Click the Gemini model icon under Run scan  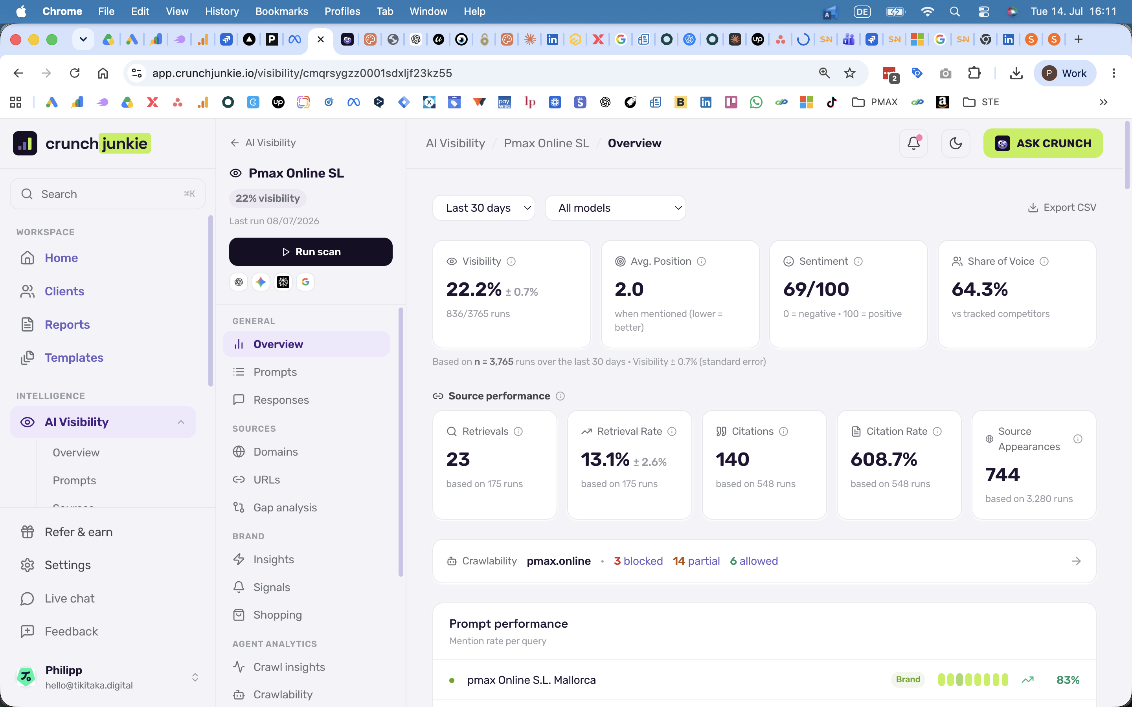(261, 282)
